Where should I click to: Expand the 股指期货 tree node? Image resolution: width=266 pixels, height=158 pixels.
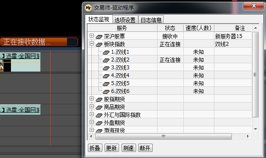pyautogui.click(x=91, y=99)
